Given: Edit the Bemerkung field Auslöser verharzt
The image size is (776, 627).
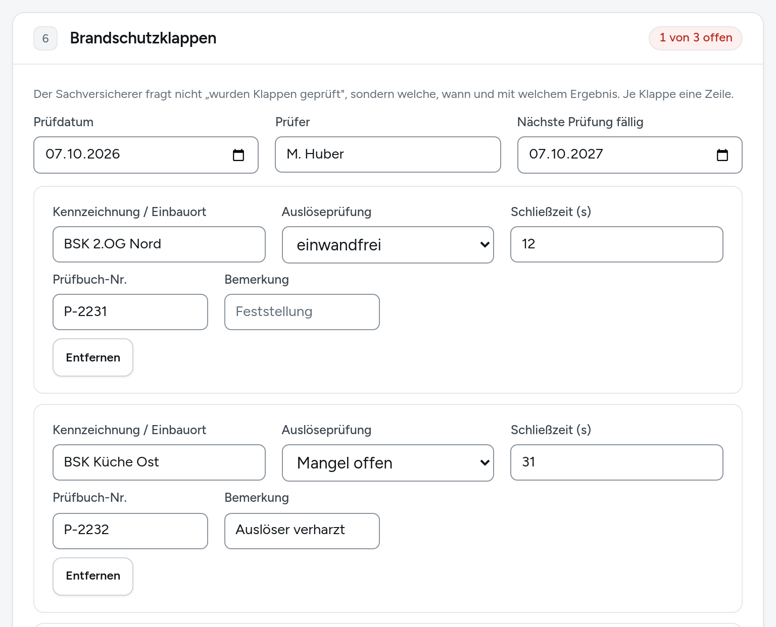Looking at the screenshot, I should point(302,531).
